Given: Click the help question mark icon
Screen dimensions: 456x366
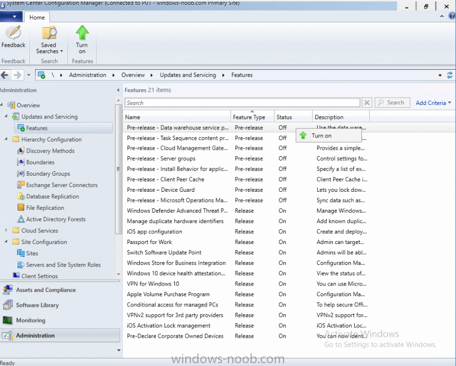Looking at the screenshot, I should coord(452,16).
